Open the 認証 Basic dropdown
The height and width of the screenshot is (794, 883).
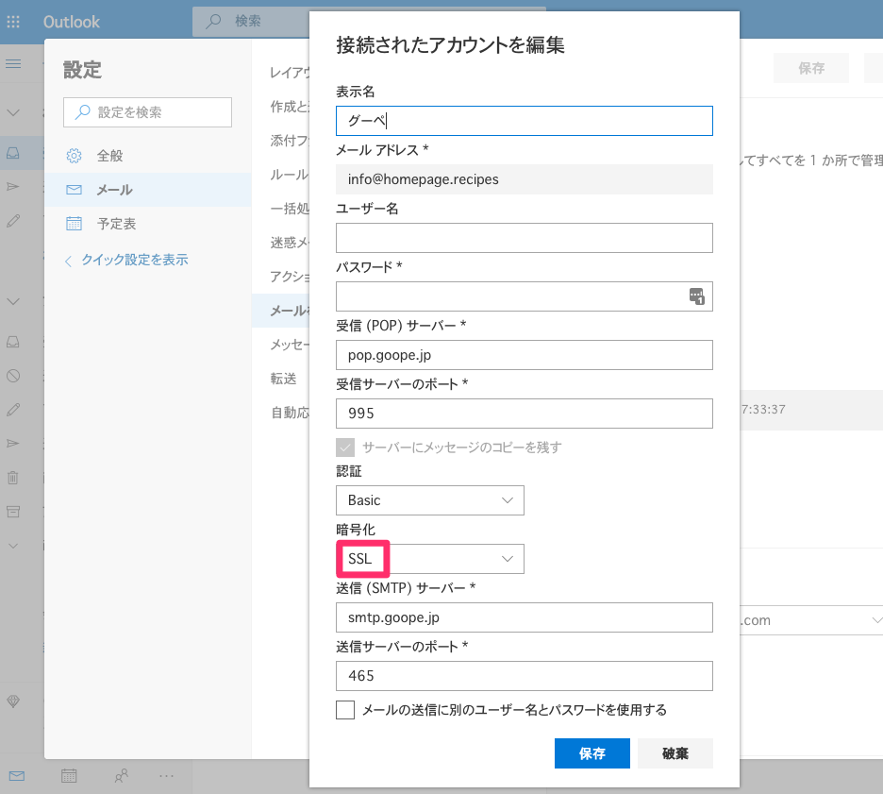point(429,500)
